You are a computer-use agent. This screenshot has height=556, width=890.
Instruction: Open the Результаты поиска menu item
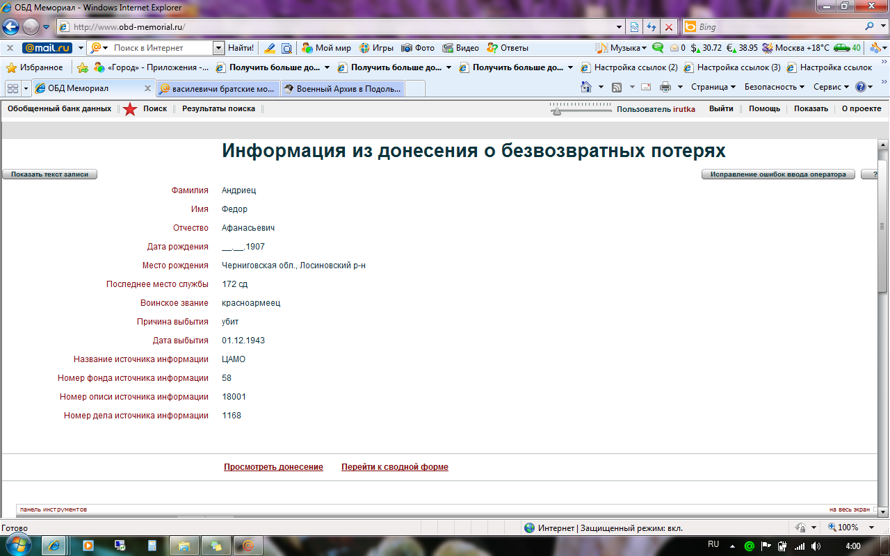[218, 108]
